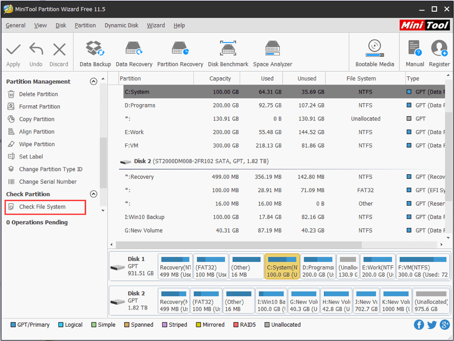The width and height of the screenshot is (454, 341).
Task: Click the Discard icon
Action: coord(58,52)
